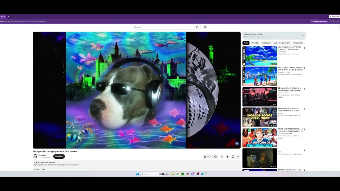Open Microsoft Edge from the taskbar
Image resolution: width=340 pixels, height=191 pixels.
tap(203, 174)
